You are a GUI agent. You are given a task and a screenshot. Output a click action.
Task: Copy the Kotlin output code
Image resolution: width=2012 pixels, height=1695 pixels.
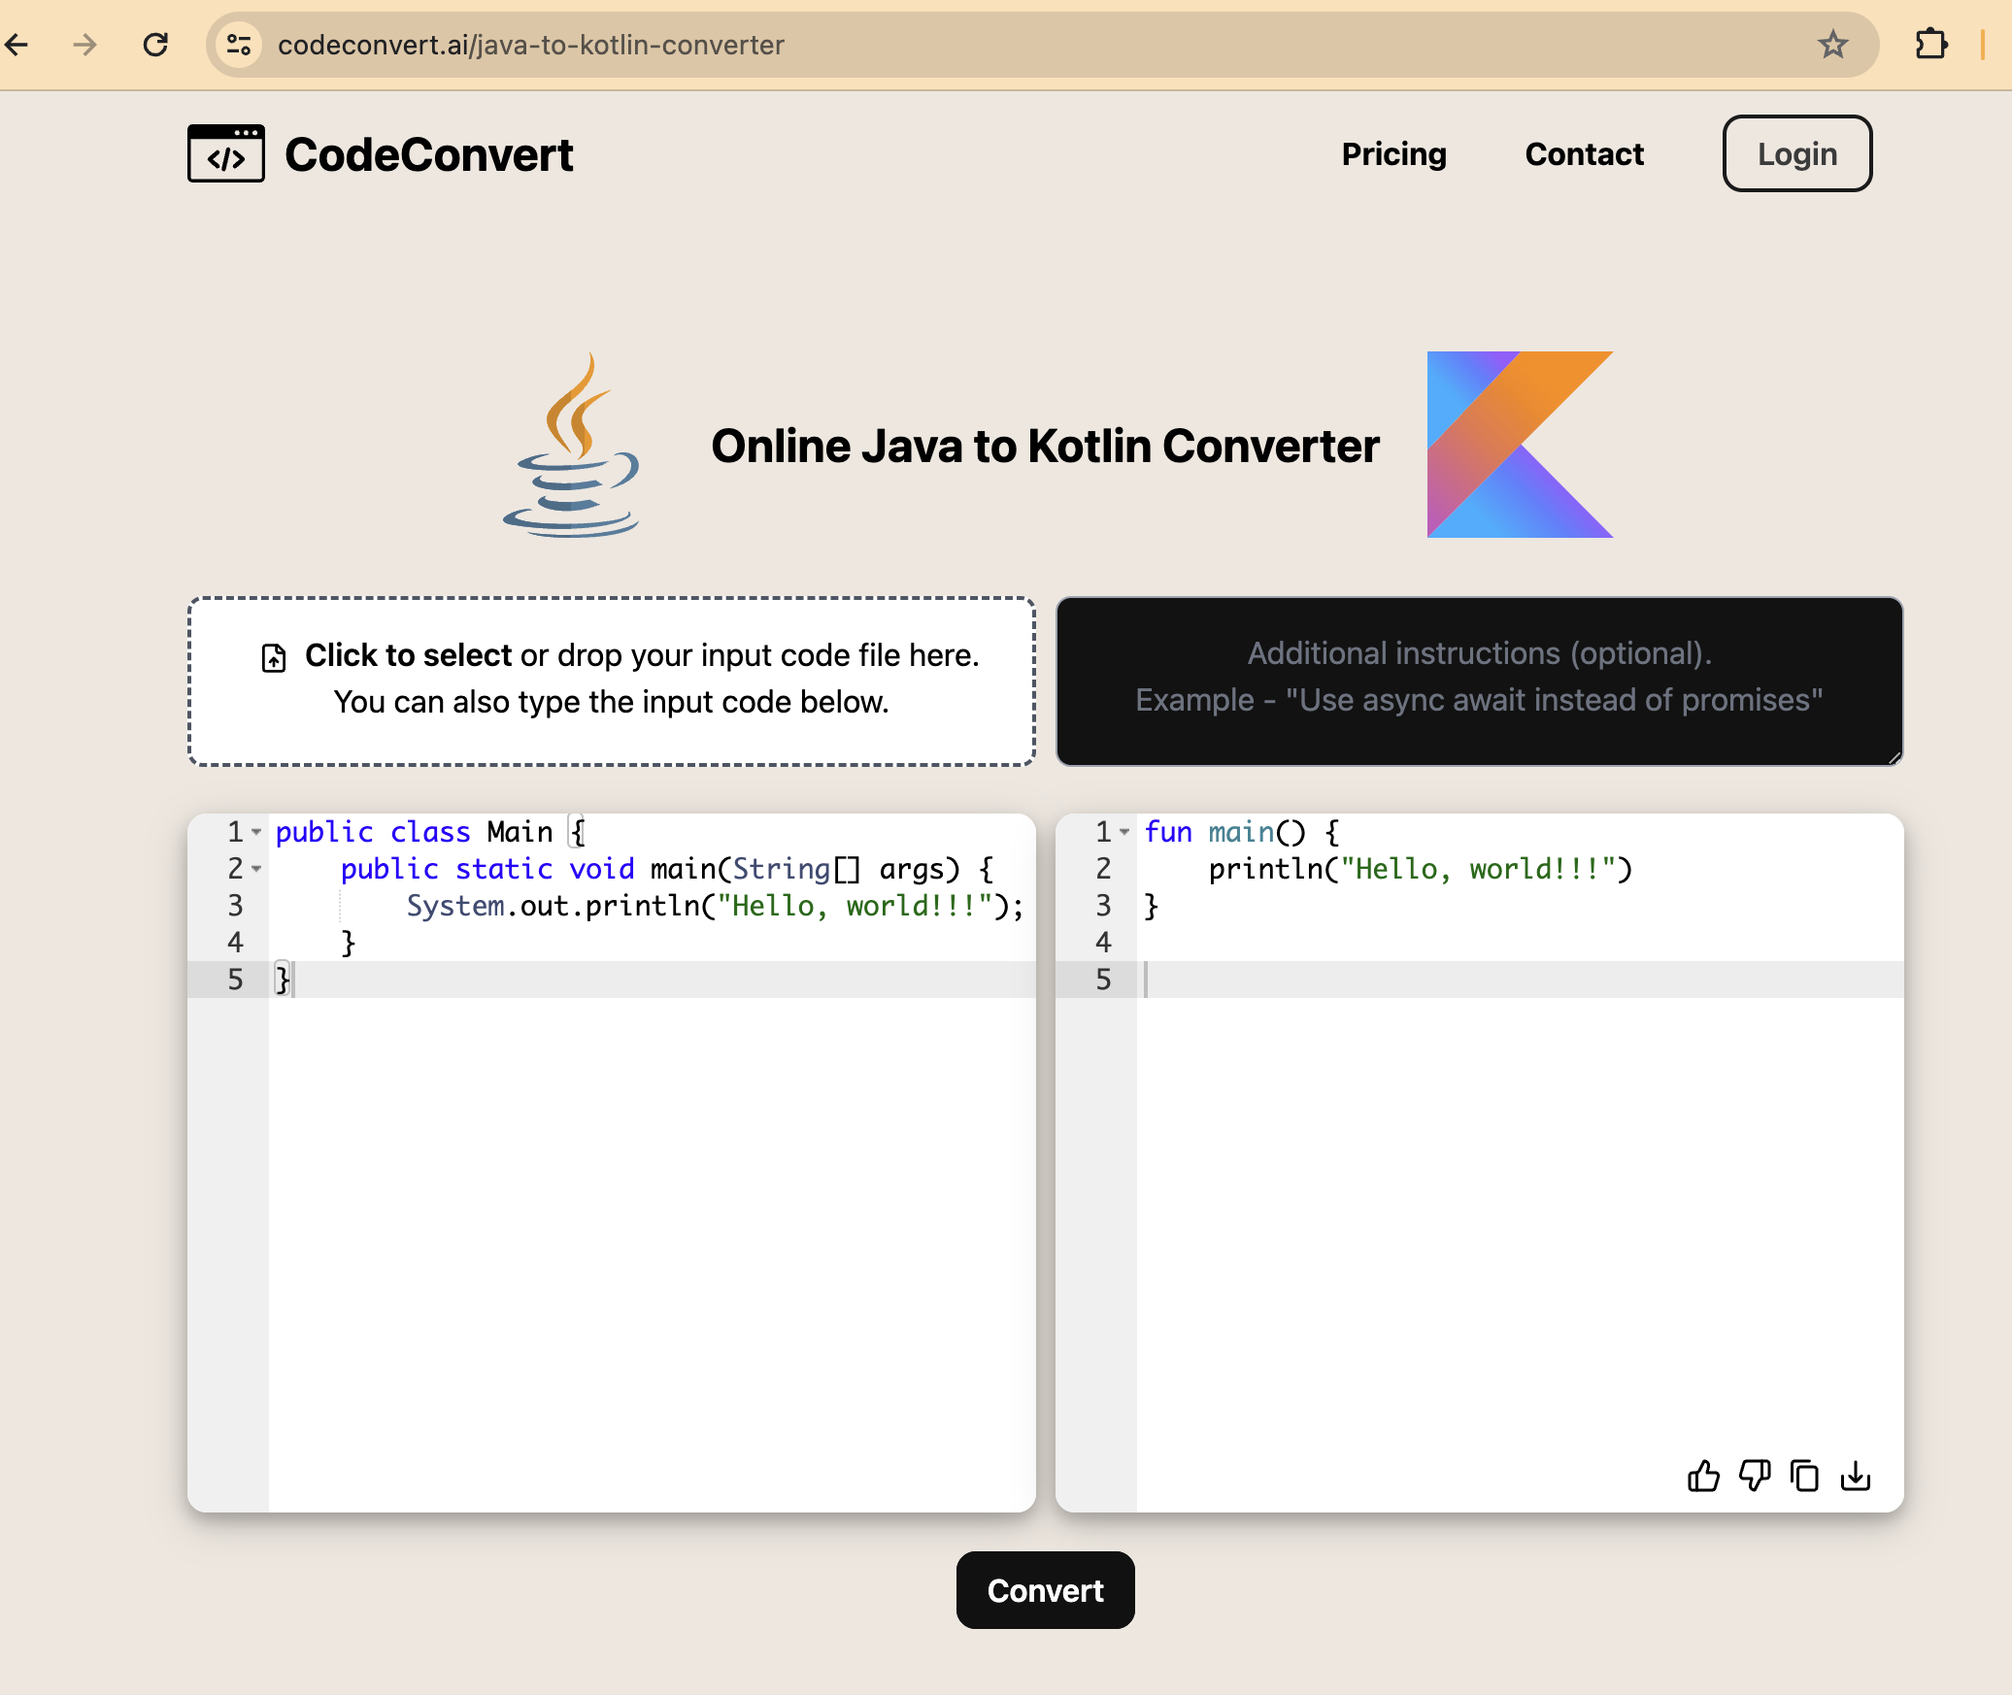(x=1804, y=1477)
